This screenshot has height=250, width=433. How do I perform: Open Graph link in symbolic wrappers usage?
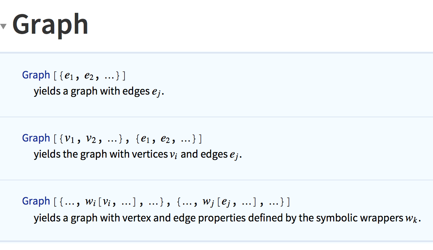coord(36,201)
